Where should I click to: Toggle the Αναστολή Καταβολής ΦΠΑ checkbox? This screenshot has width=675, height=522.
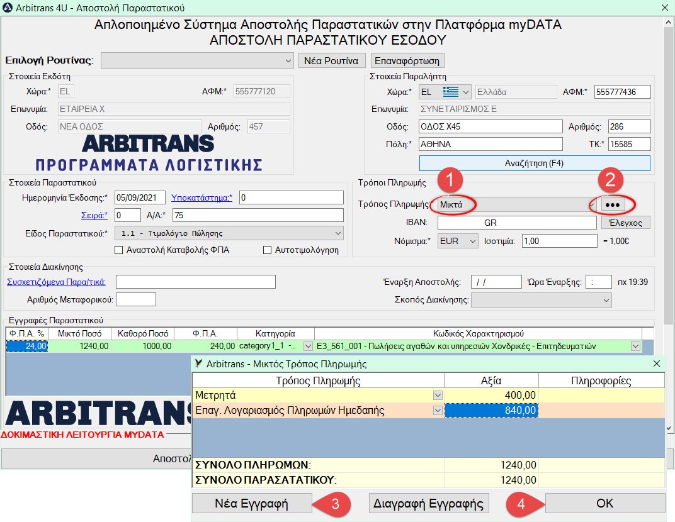point(119,250)
